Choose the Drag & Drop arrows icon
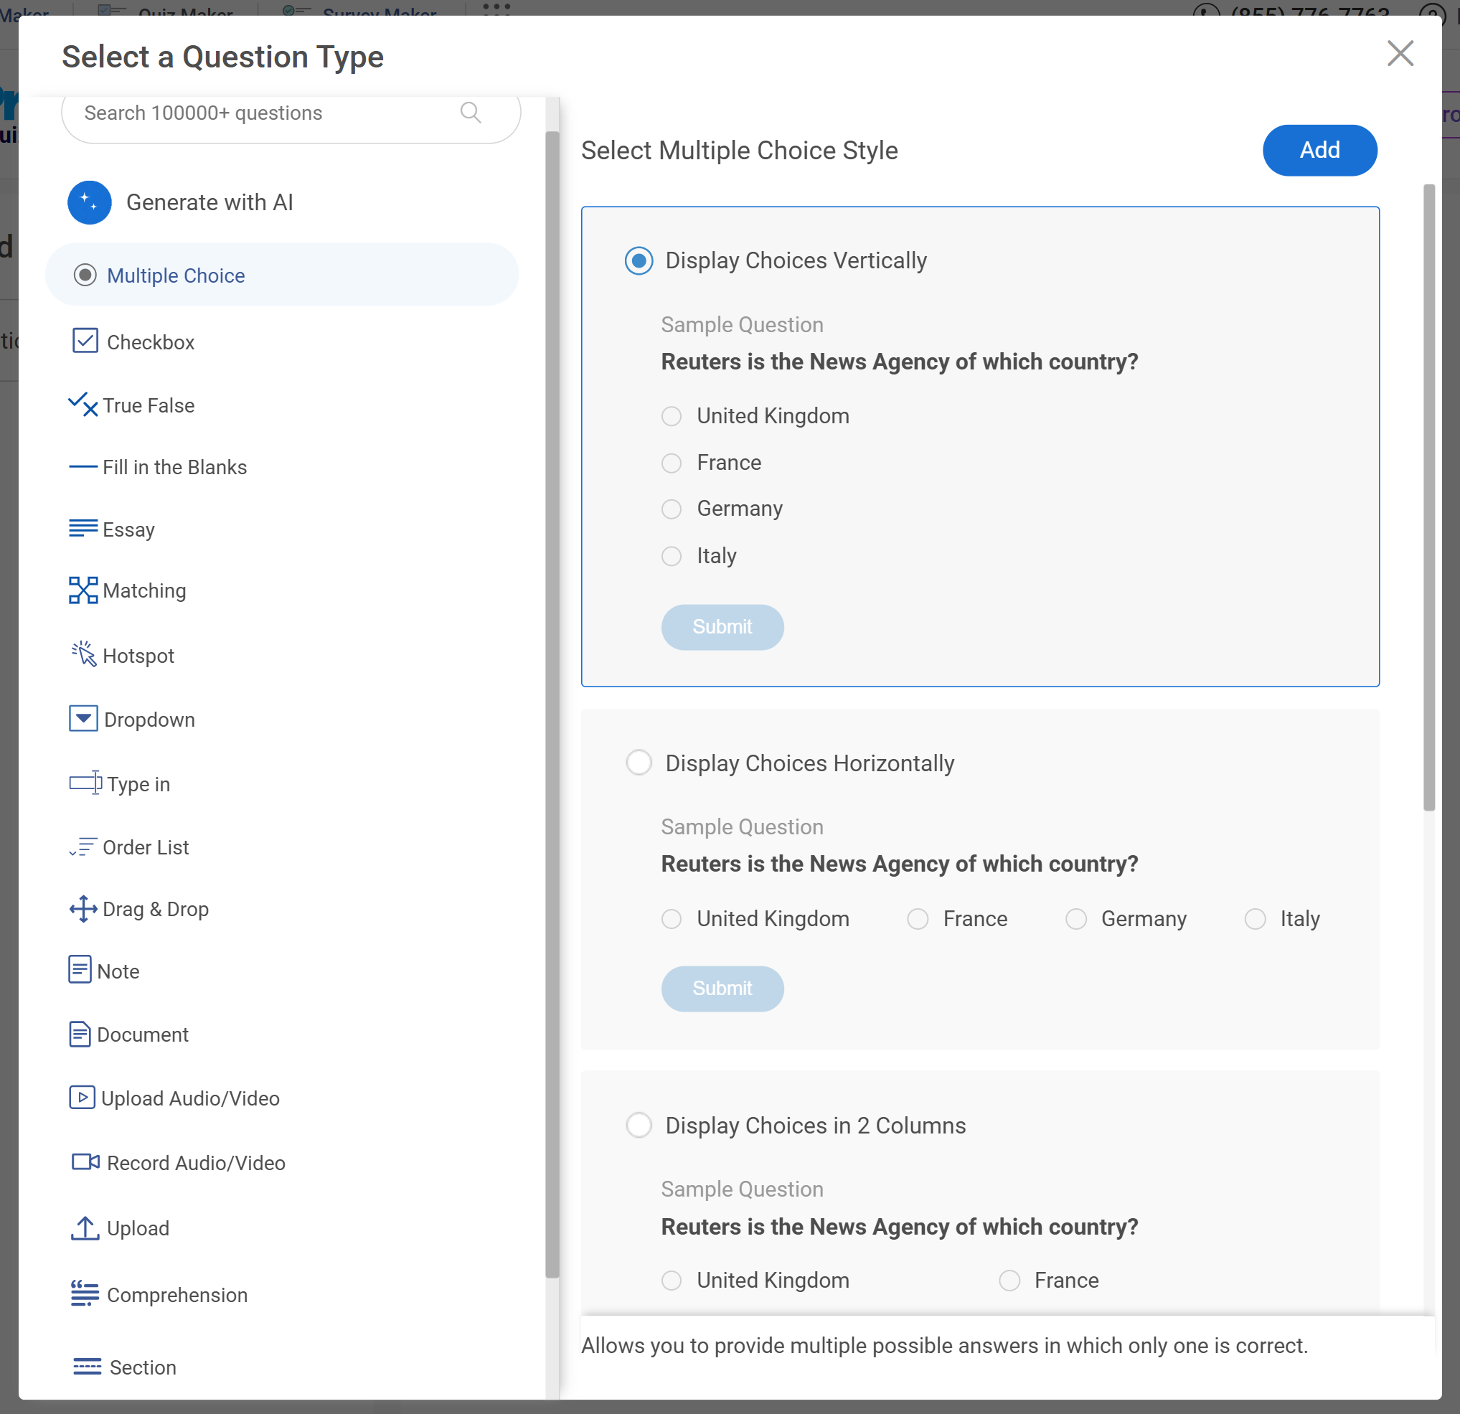The width and height of the screenshot is (1460, 1414). pos(83,909)
